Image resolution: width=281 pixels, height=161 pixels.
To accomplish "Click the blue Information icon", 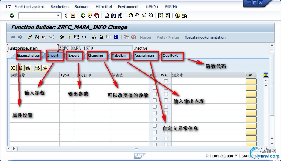I will click(116, 37).
